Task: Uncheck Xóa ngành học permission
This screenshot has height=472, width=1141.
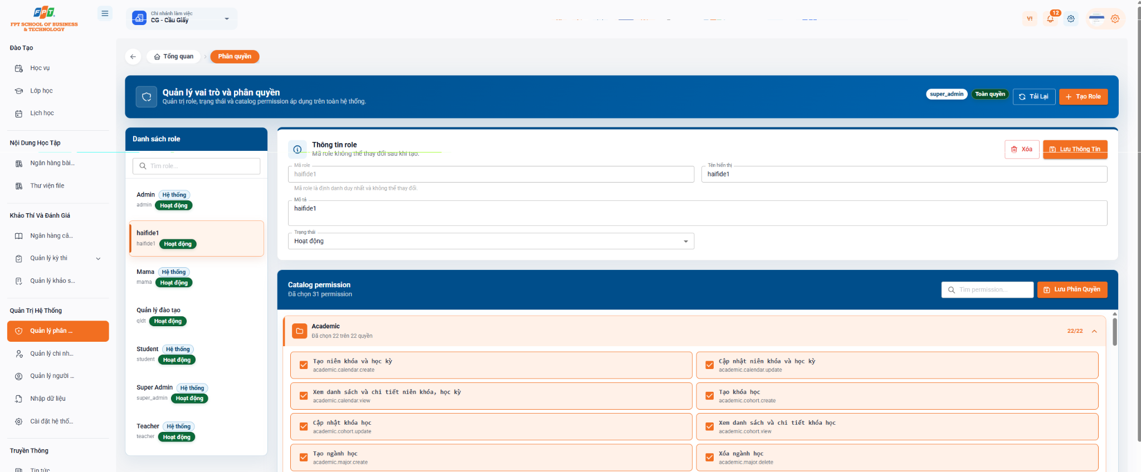Action: click(709, 458)
